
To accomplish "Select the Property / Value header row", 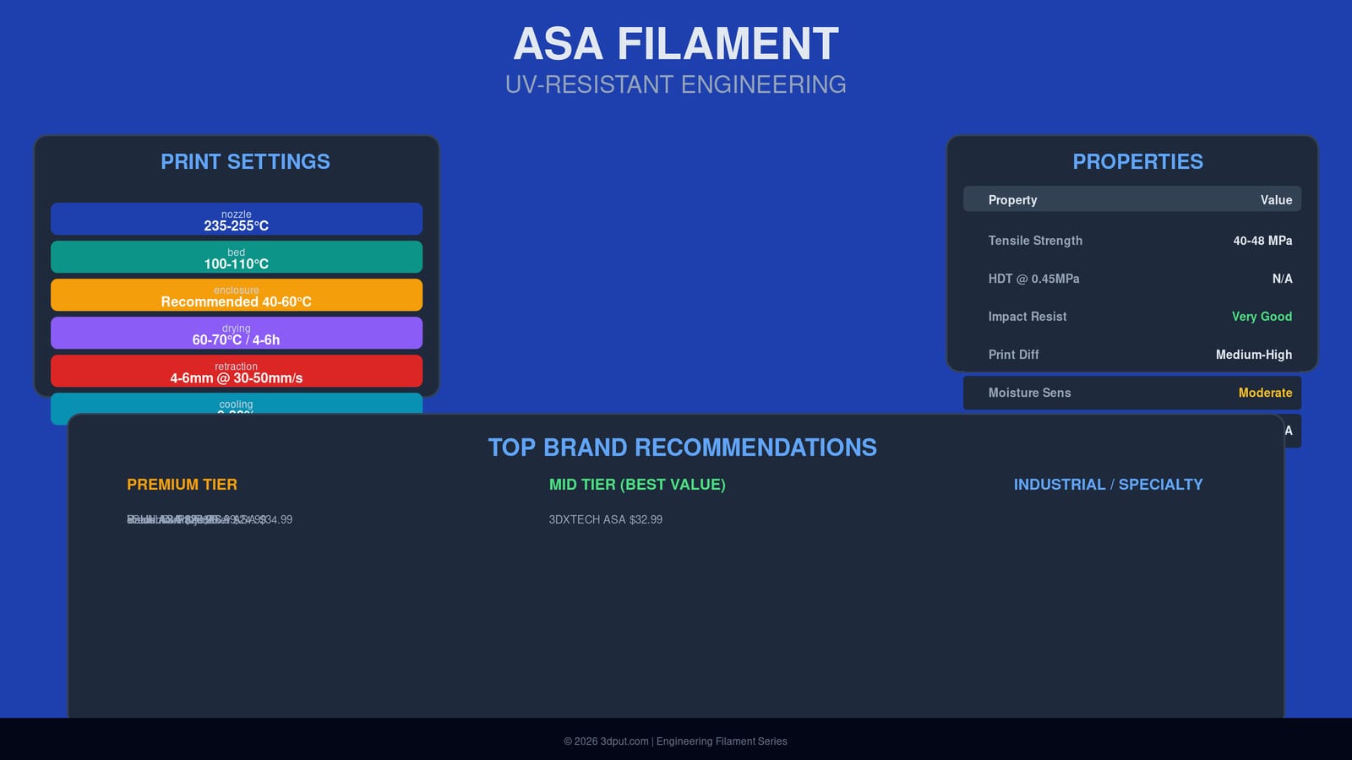I will pyautogui.click(x=1131, y=200).
